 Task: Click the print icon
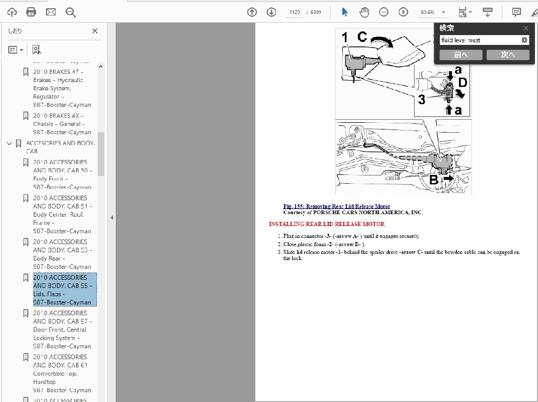(31, 12)
